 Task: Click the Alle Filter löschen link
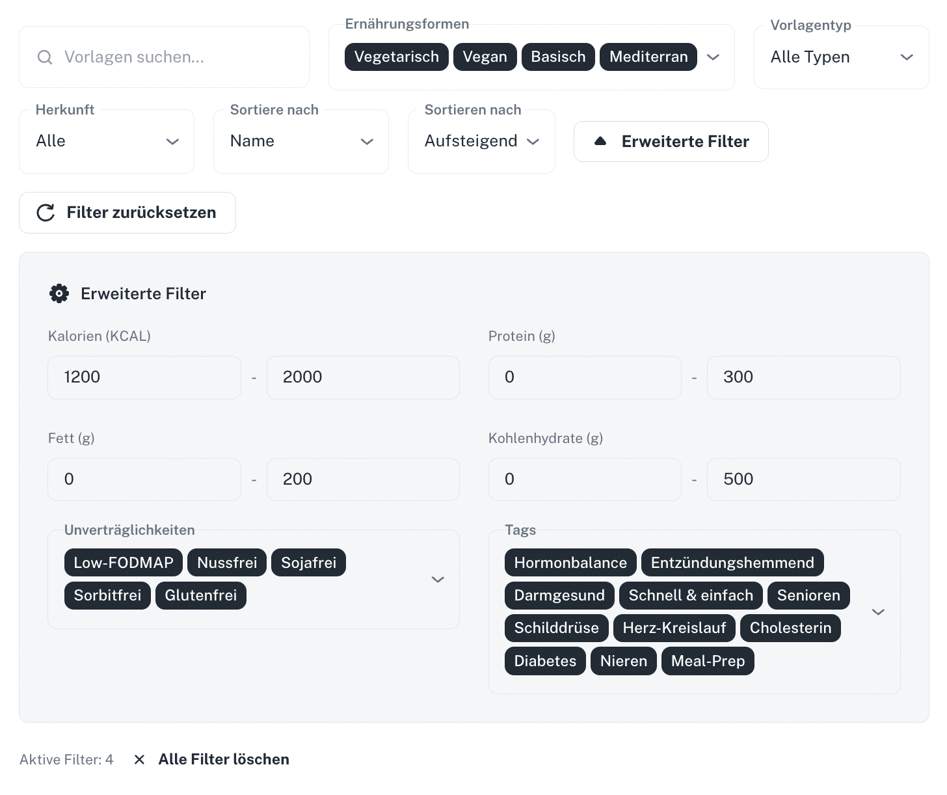[x=224, y=760]
